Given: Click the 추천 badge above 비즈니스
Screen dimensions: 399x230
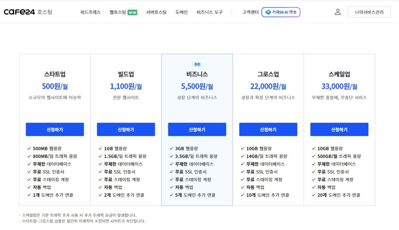Looking at the screenshot, I should coord(197,64).
